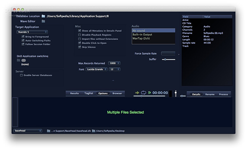Start playback with the green play icon
This screenshot has width=247, height=150.
[x=149, y=93]
